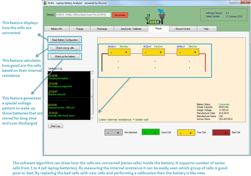Image resolution: width=251 pixels, height=176 pixels.
Task: Select the AutoCycle / Calibrate tab
Action: (x=131, y=29)
